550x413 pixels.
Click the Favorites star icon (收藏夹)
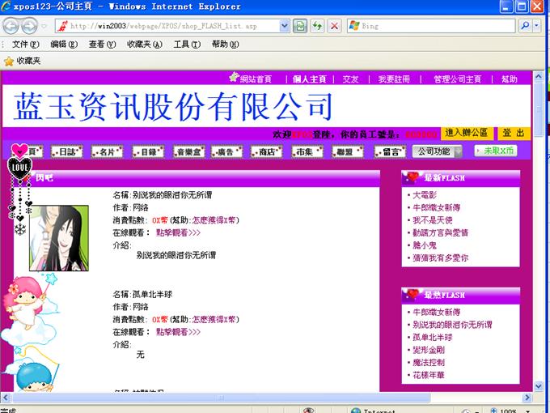(x=9, y=61)
